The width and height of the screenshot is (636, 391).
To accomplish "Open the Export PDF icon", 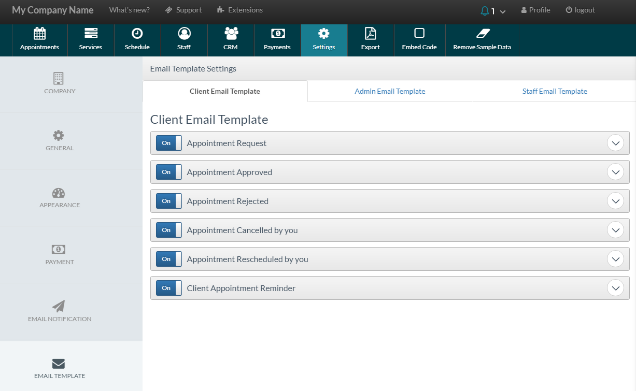I will pos(371,34).
